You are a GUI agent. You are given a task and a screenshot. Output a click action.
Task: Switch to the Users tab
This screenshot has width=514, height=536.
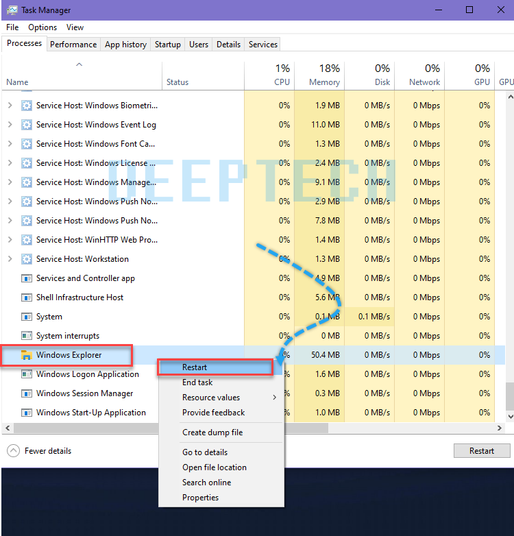click(x=199, y=45)
